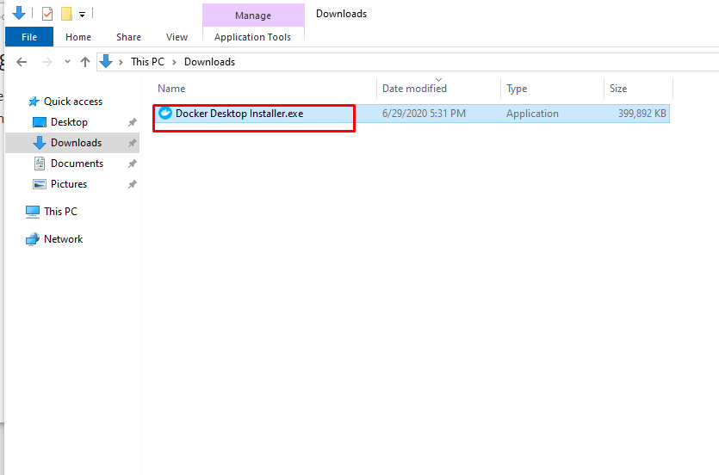Expand the chevron before This PC in address bar
This screenshot has width=719, height=475.
coord(121,62)
